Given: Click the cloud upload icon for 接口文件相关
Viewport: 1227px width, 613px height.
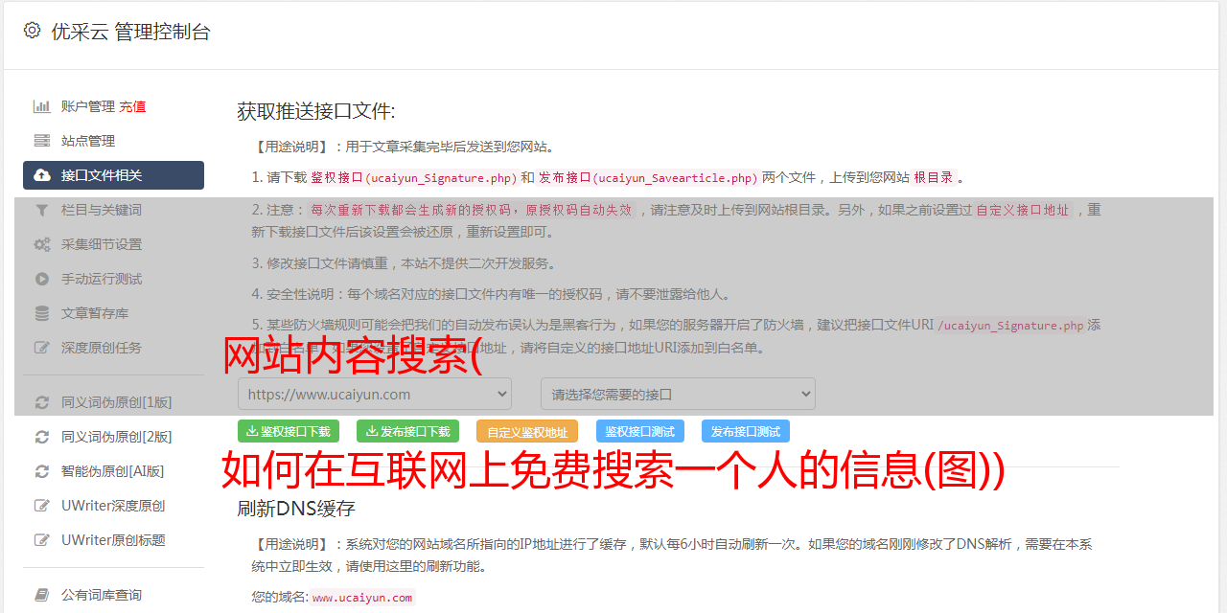Looking at the screenshot, I should (x=42, y=175).
